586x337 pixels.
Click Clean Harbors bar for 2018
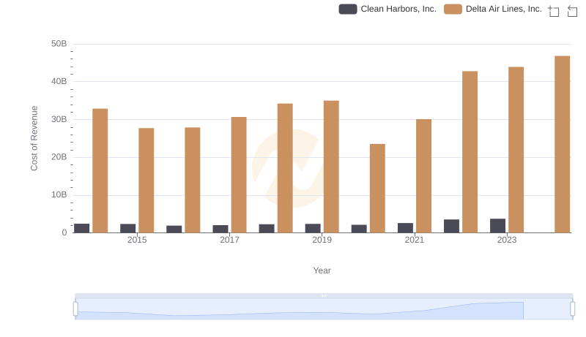(267, 229)
